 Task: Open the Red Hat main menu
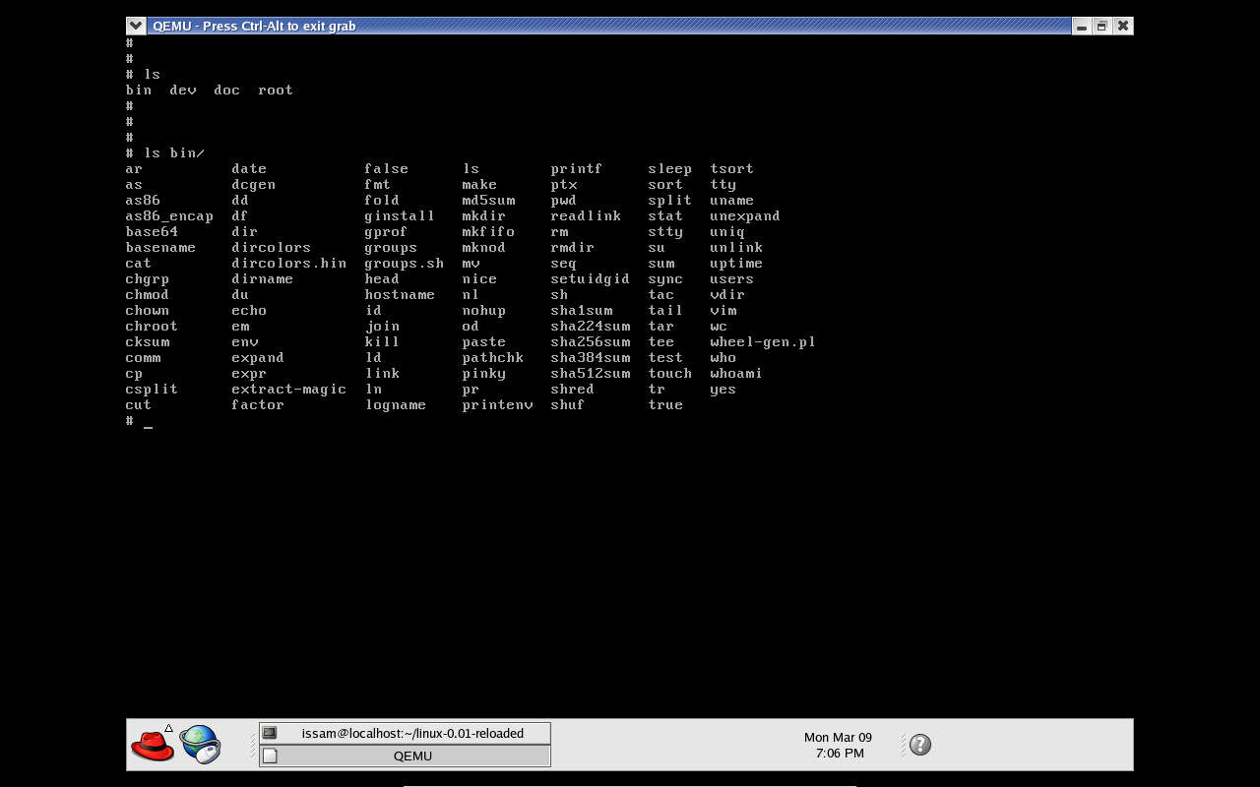153,745
